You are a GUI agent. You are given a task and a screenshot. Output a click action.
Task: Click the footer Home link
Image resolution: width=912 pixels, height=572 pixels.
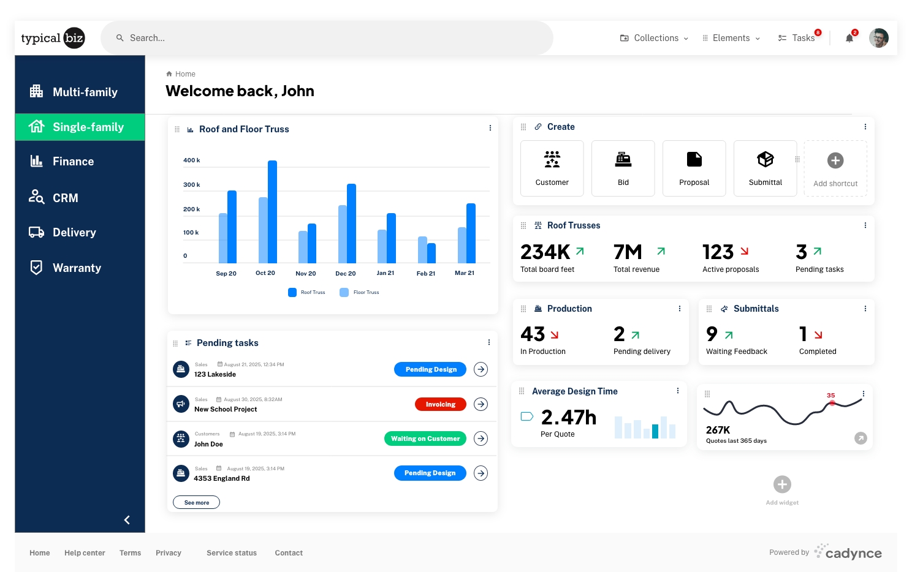point(40,553)
